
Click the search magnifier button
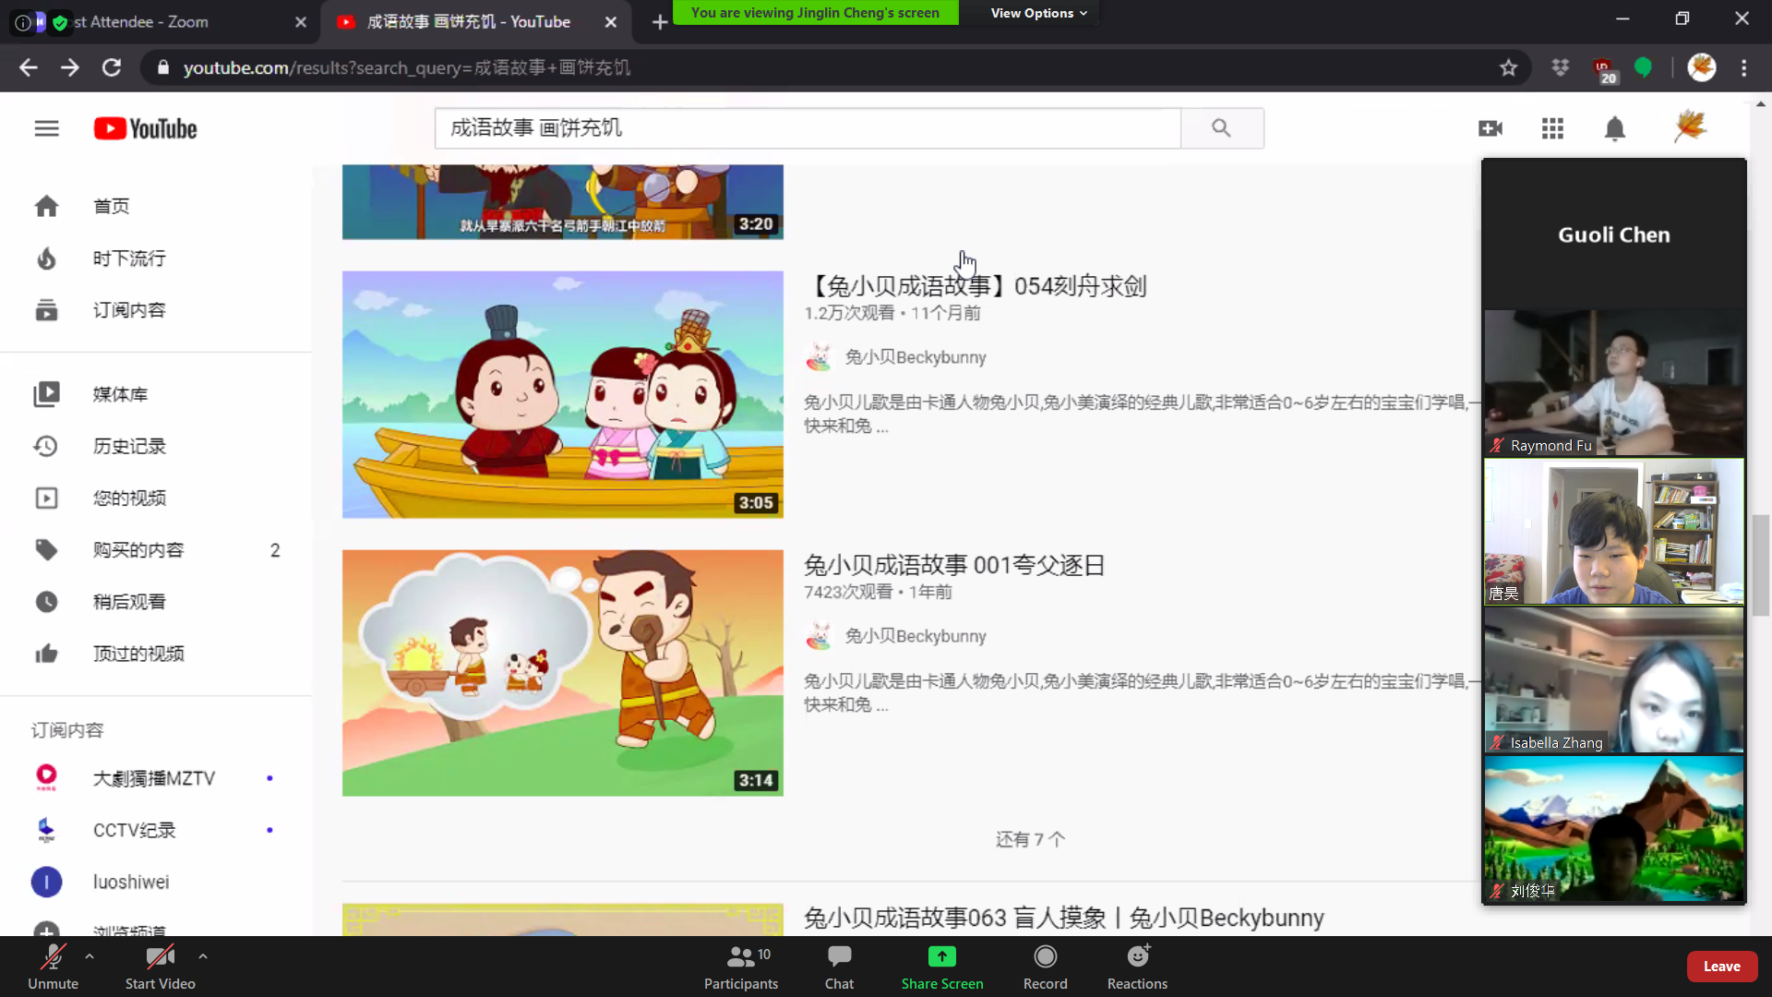coord(1222,128)
